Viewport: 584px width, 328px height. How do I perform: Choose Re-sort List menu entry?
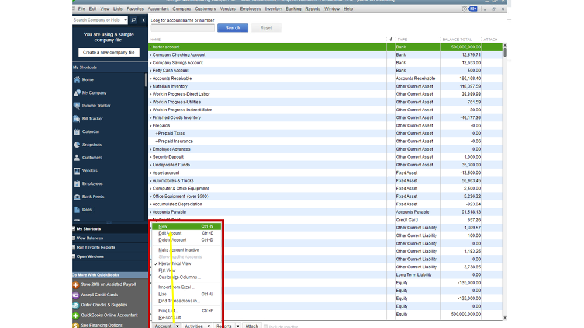click(x=170, y=317)
